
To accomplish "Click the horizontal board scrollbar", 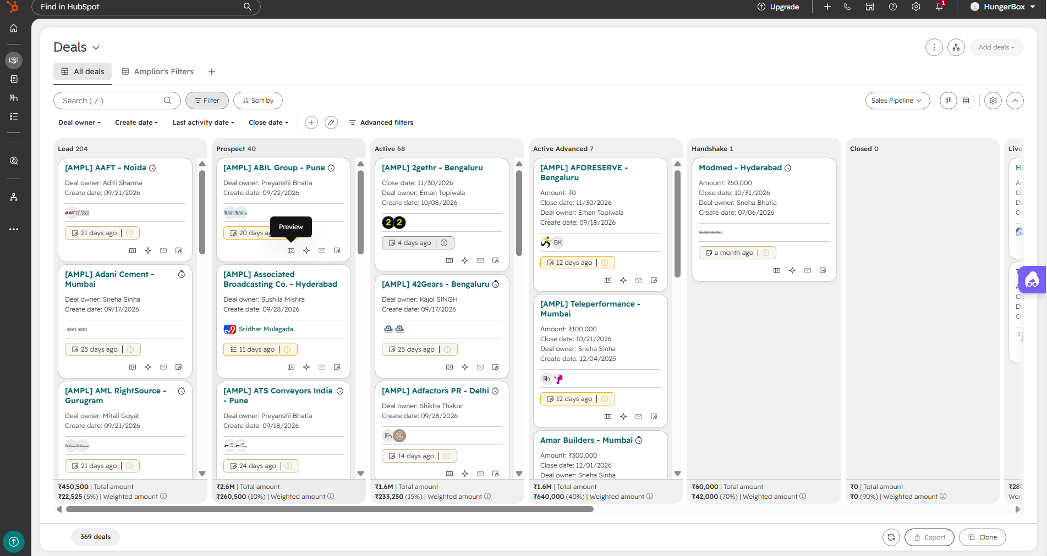I will [x=330, y=509].
